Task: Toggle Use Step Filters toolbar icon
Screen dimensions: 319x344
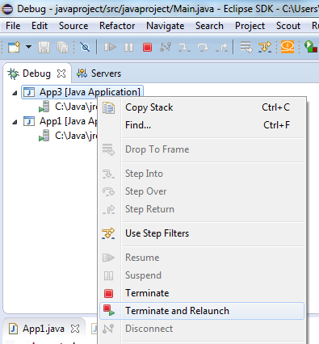Action: 265,47
